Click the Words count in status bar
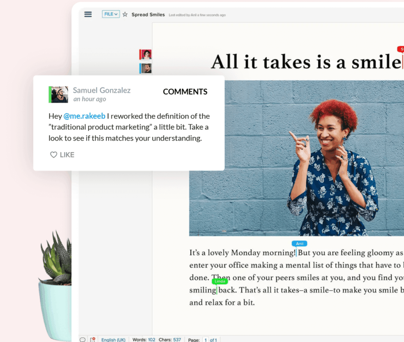The height and width of the screenshot is (342, 404). (x=144, y=340)
